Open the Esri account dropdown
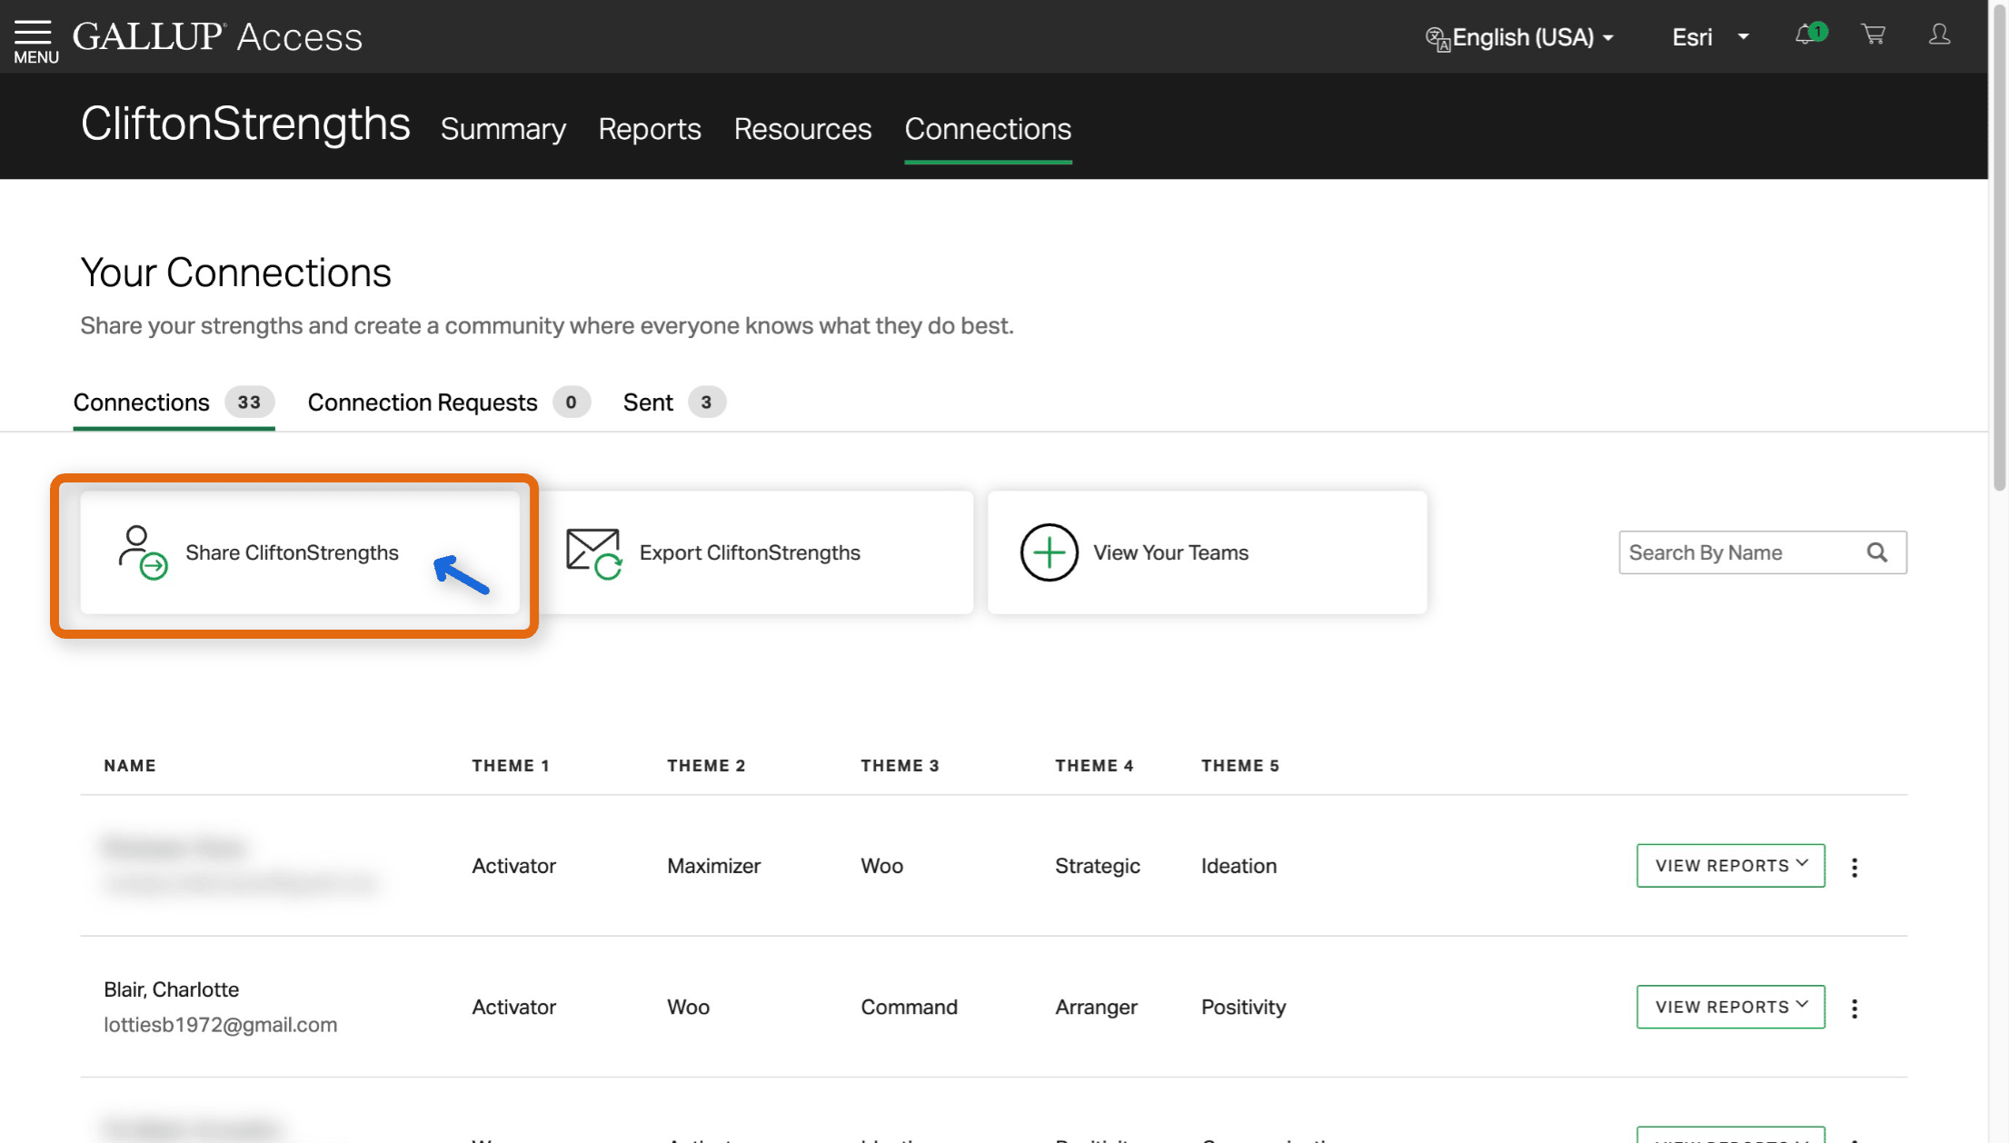This screenshot has width=2009, height=1143. pos(1709,37)
